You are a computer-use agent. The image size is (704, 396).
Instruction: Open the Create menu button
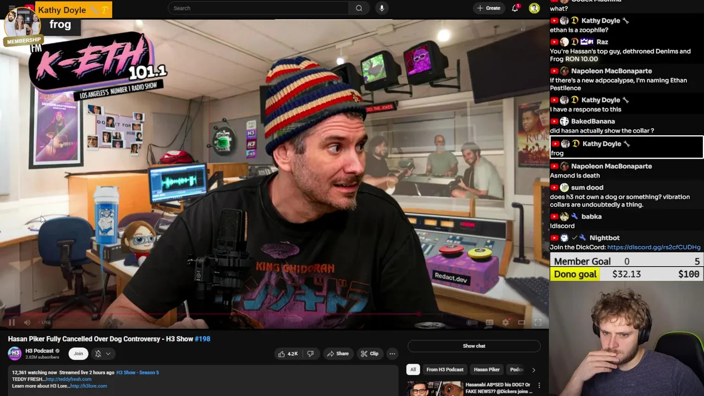point(489,8)
